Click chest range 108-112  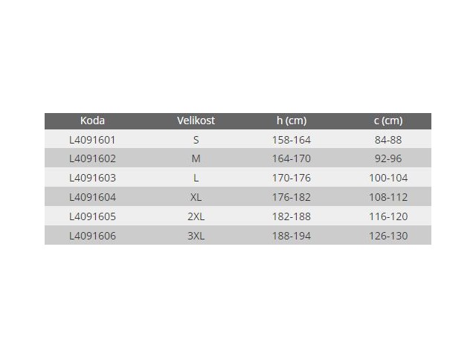[x=388, y=197]
